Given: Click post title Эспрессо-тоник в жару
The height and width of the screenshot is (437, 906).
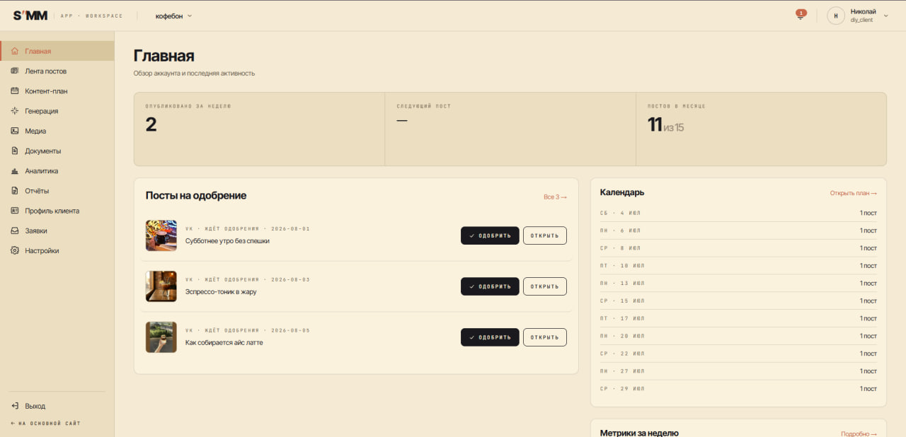Looking at the screenshot, I should click(x=221, y=292).
